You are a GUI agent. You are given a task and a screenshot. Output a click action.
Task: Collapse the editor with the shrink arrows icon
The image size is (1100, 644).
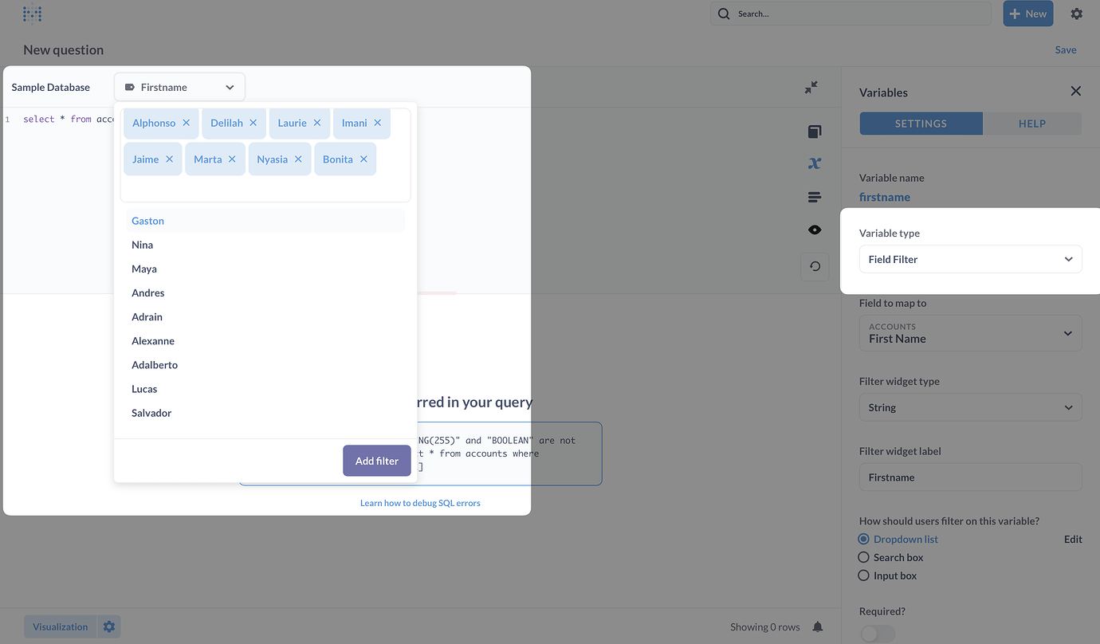pyautogui.click(x=811, y=87)
